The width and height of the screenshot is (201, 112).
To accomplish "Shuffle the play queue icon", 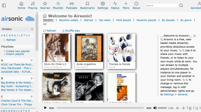I will [196, 108].
